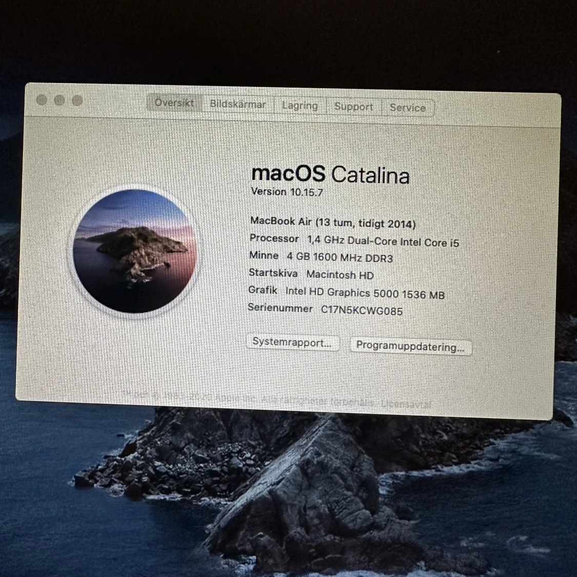View the Service tab
The height and width of the screenshot is (577, 577).
click(x=408, y=108)
